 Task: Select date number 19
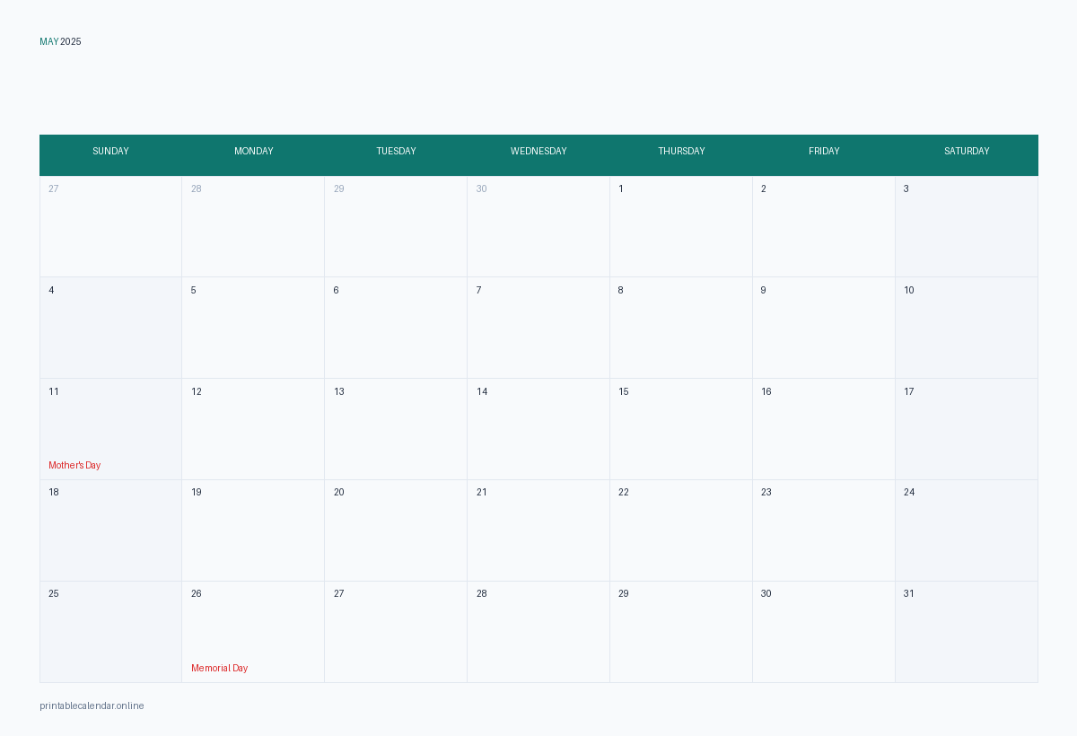(197, 493)
